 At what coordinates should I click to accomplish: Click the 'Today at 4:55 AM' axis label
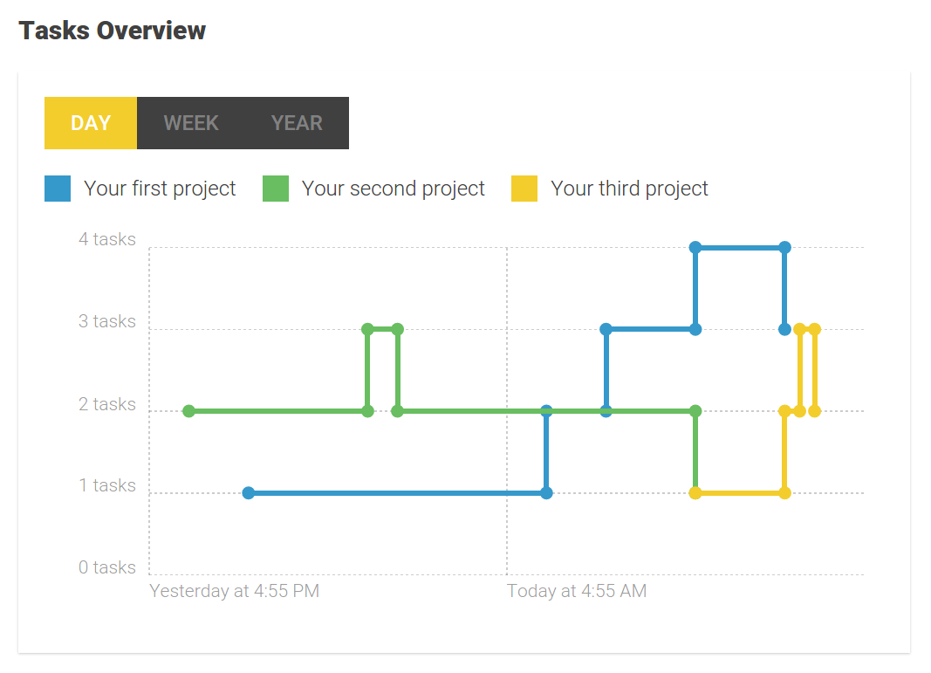(x=577, y=591)
